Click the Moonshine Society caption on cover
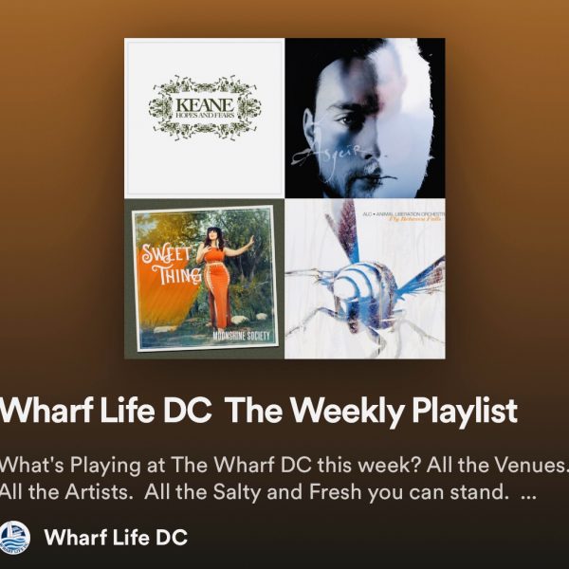569x569 pixels. 241,336
